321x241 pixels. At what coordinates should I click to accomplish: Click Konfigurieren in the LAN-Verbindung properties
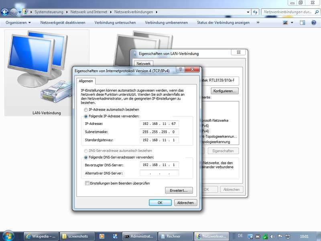[x=225, y=91]
